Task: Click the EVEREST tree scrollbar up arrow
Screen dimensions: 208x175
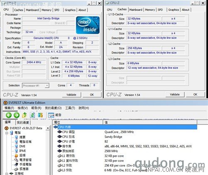Action: 48,128
